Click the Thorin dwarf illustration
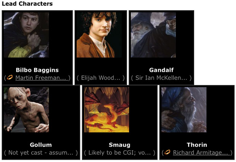 pos(184,110)
